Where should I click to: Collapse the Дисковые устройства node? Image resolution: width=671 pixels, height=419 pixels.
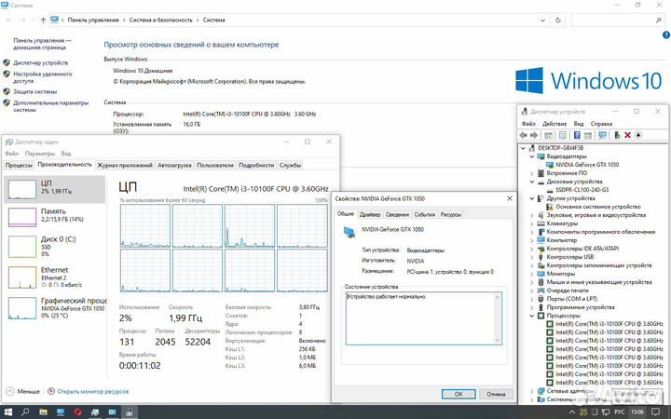[531, 182]
